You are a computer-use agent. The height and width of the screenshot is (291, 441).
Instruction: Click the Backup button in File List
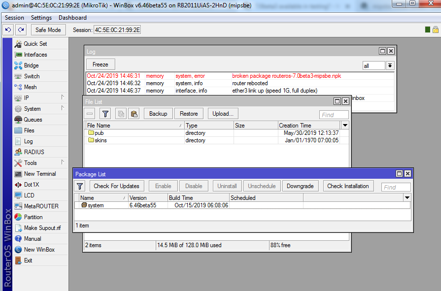coord(158,114)
